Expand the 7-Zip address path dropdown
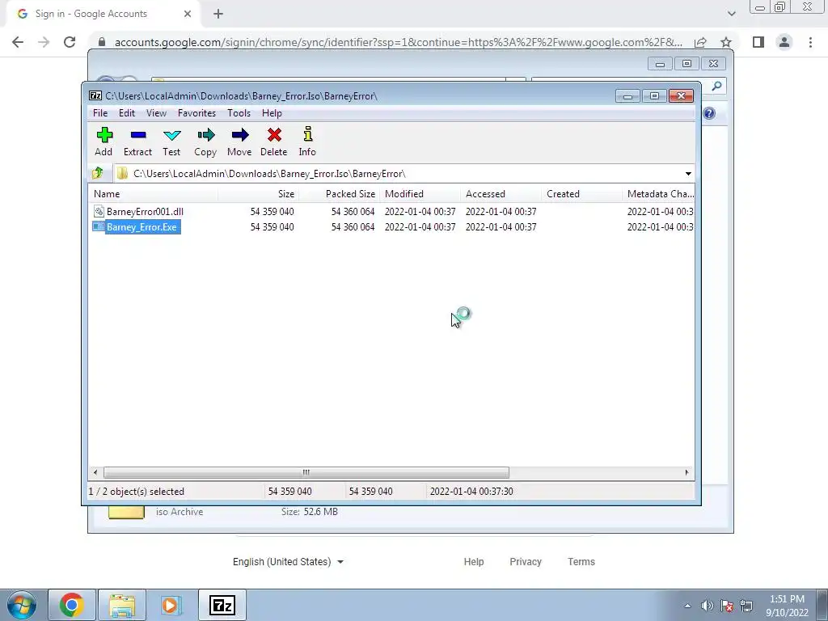Viewport: 828px width, 621px height. tap(688, 173)
